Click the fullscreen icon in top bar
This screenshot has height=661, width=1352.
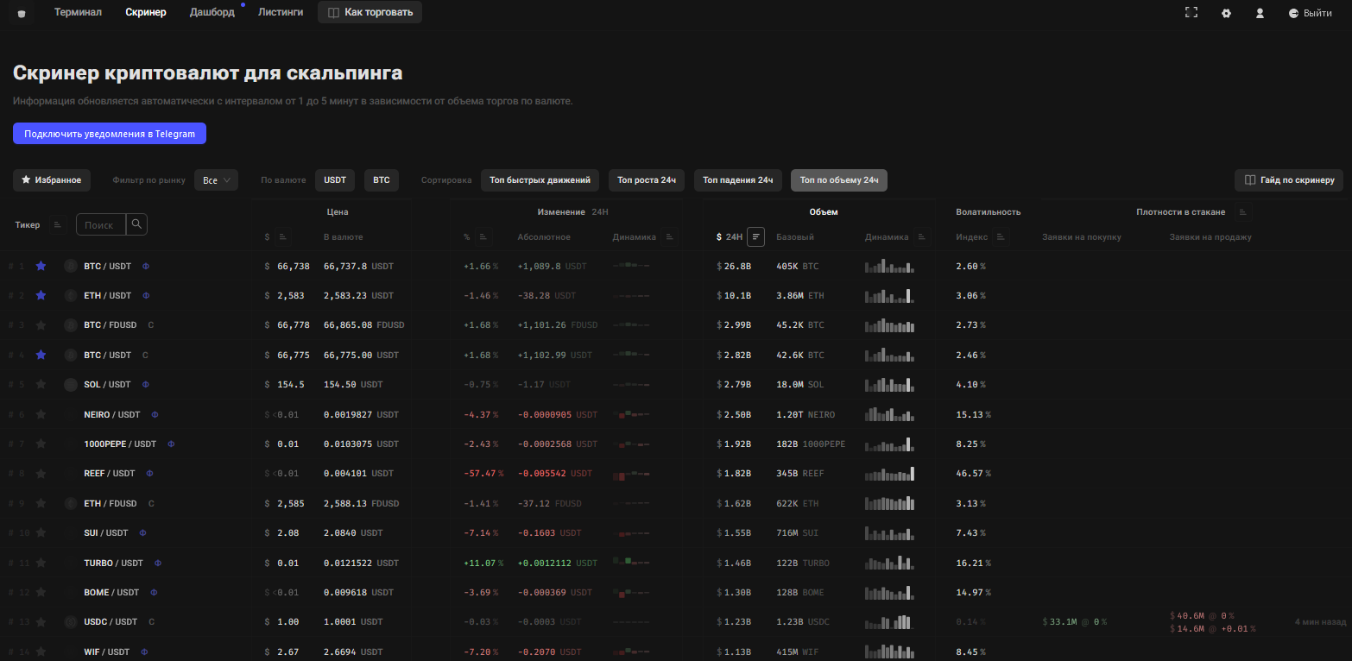click(1191, 12)
